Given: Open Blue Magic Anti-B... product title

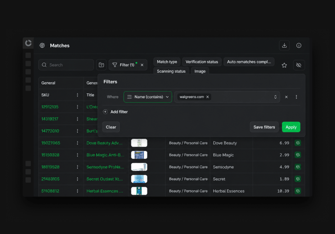Looking at the screenshot, I should [105, 155].
